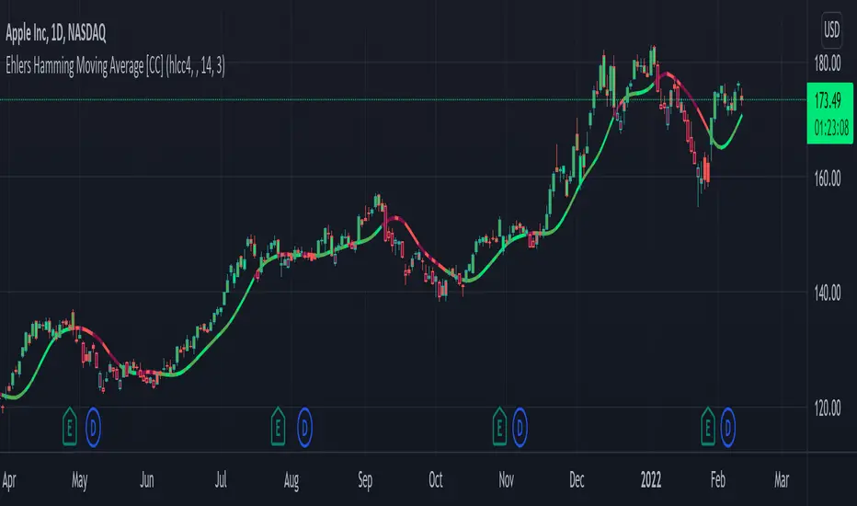Click the dividend D icon near May

point(93,427)
